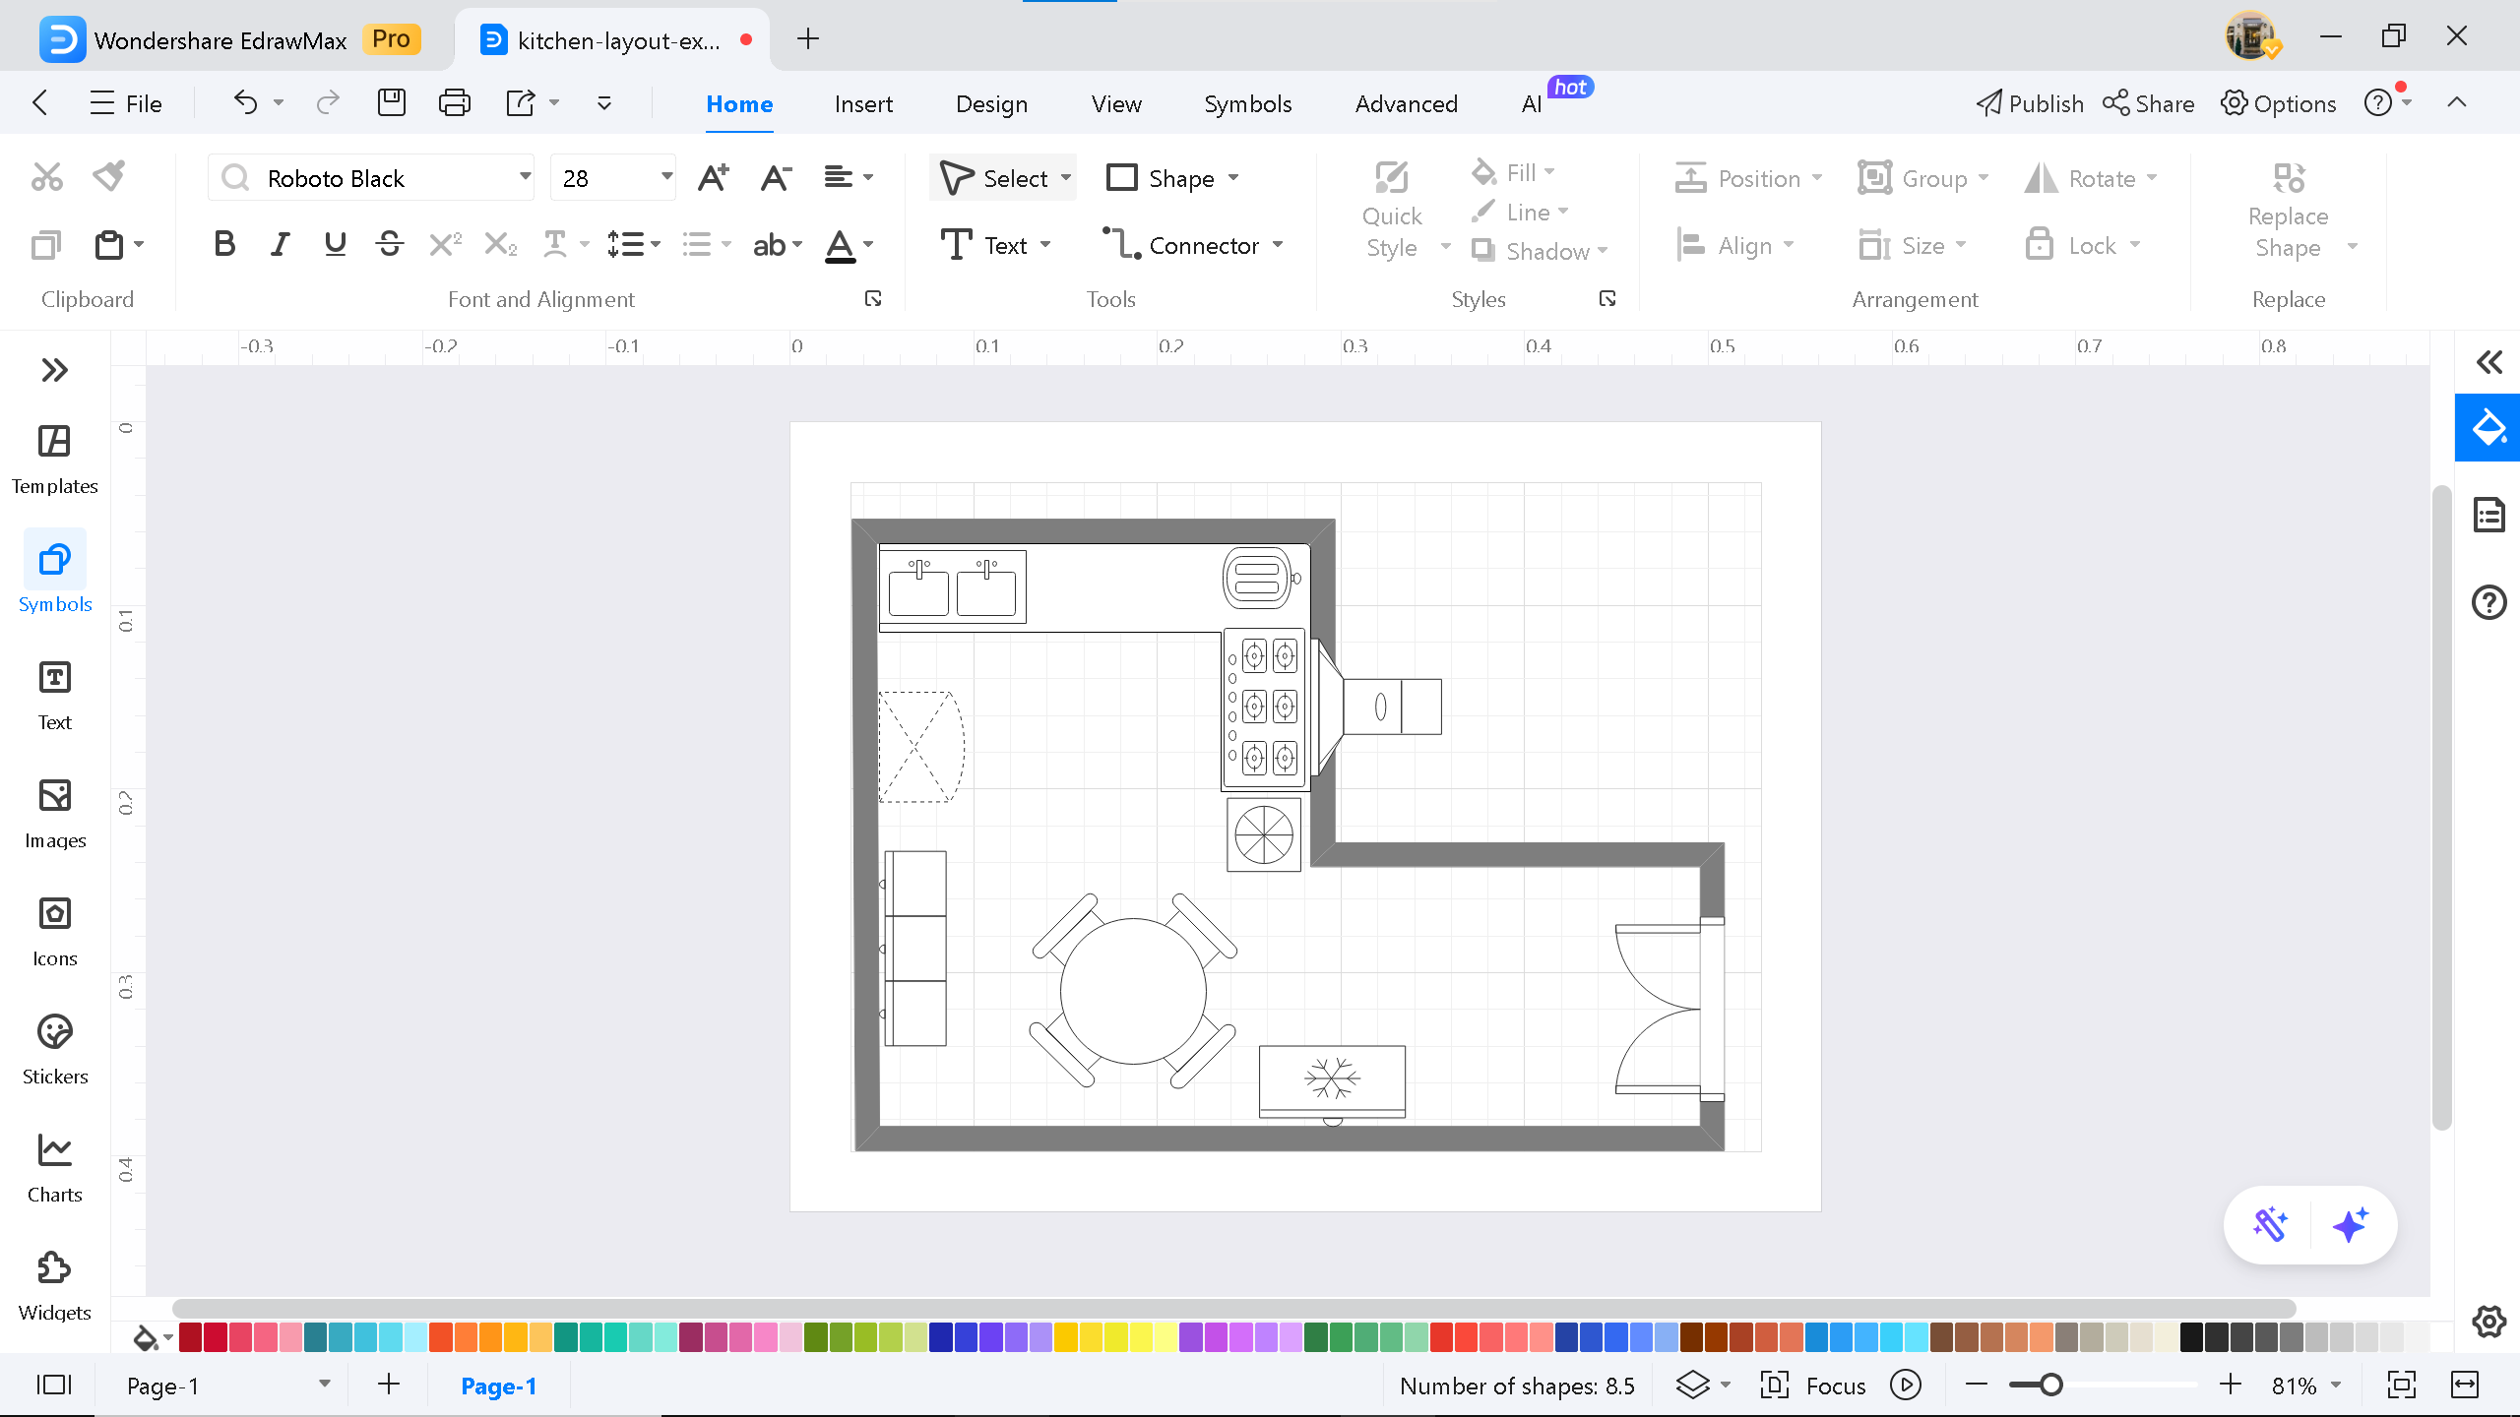Expand the Text tool dropdown
Screen dimensions: 2520x1417
(1045, 245)
